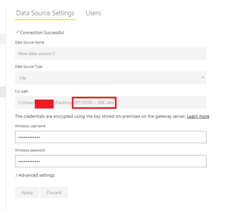
Task: Click the Discard button
Action: click(x=54, y=193)
